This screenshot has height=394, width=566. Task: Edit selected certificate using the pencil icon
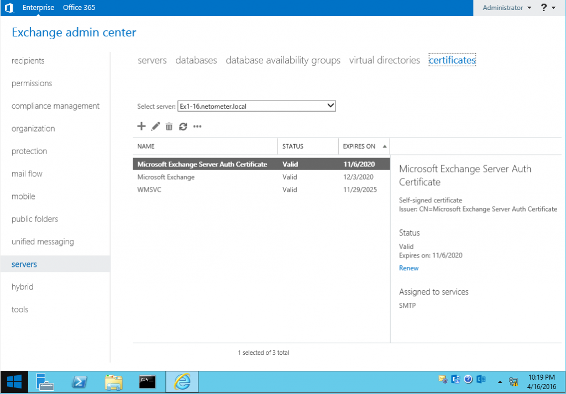155,126
